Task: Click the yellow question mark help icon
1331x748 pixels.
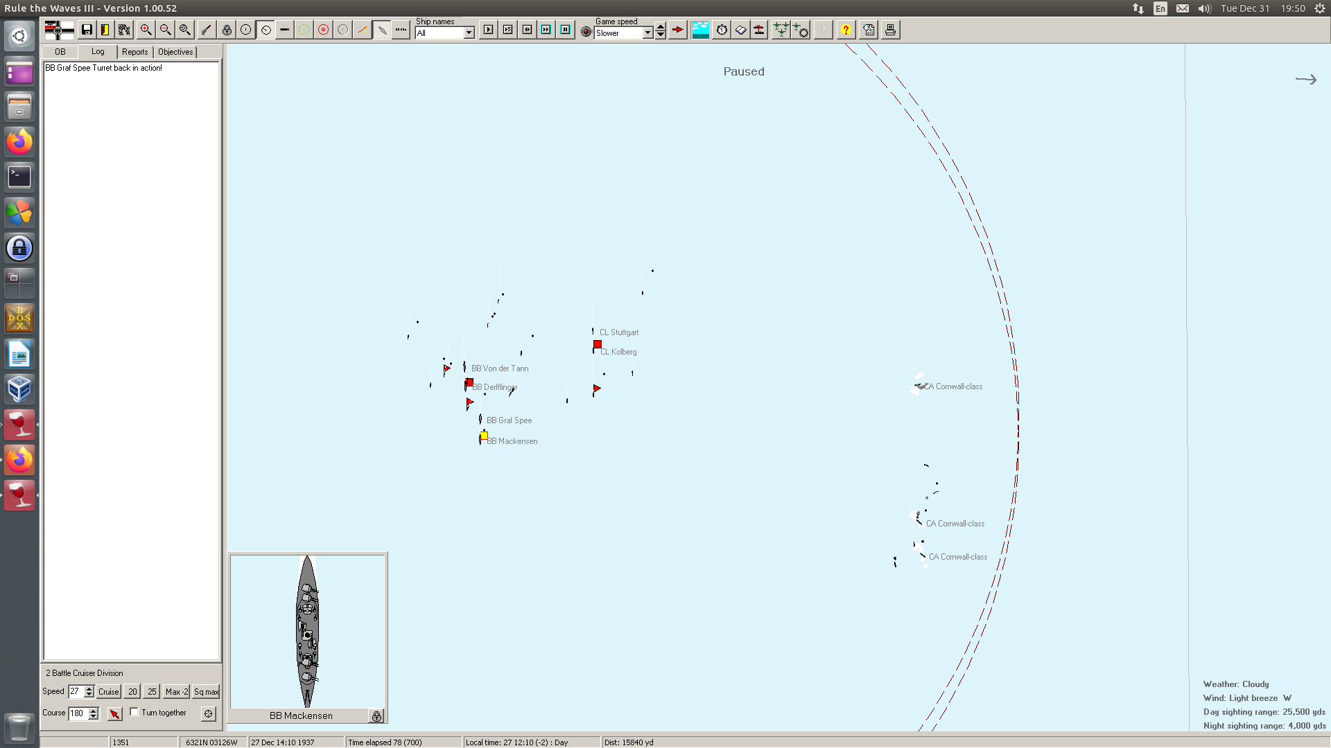Action: [x=845, y=30]
